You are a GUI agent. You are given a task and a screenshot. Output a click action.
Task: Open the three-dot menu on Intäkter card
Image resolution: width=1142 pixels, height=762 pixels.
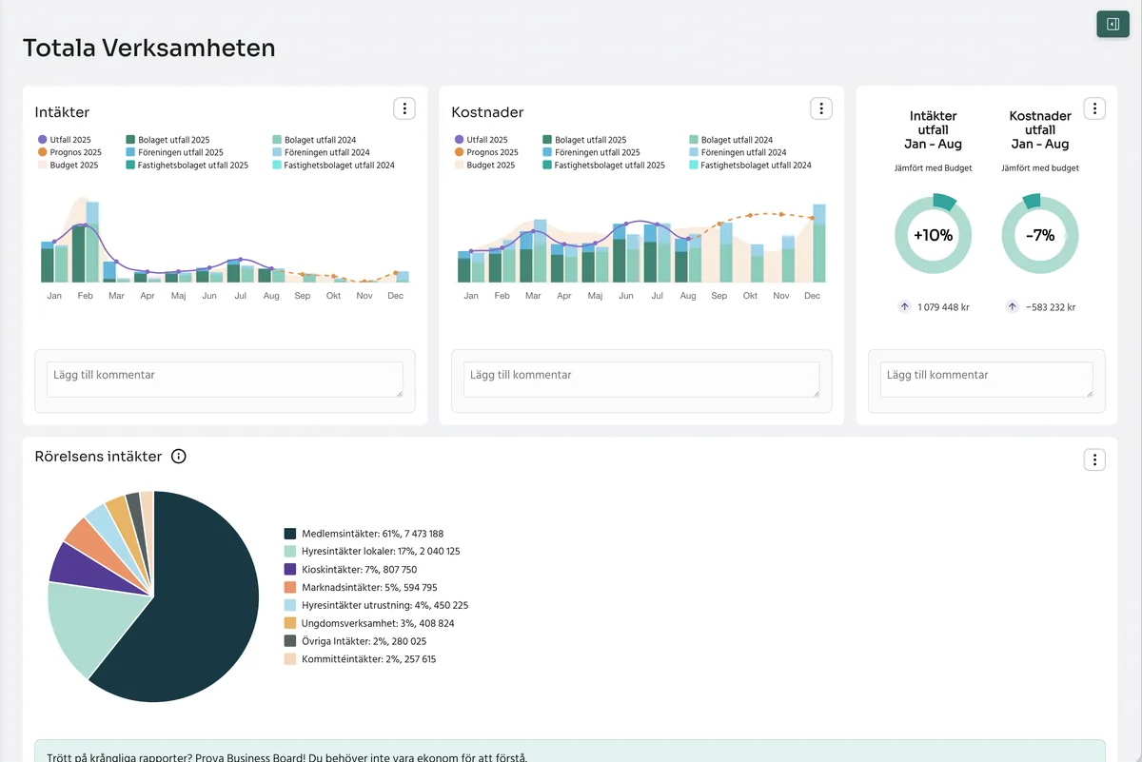(x=404, y=108)
